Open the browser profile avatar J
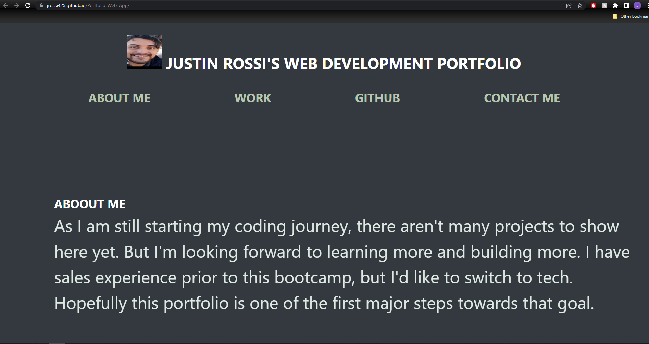Image resolution: width=649 pixels, height=344 pixels. (637, 5)
